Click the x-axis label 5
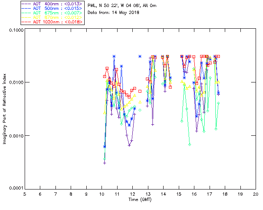Image resolution: width=263 pixels, height=210 pixels. [x=25, y=194]
